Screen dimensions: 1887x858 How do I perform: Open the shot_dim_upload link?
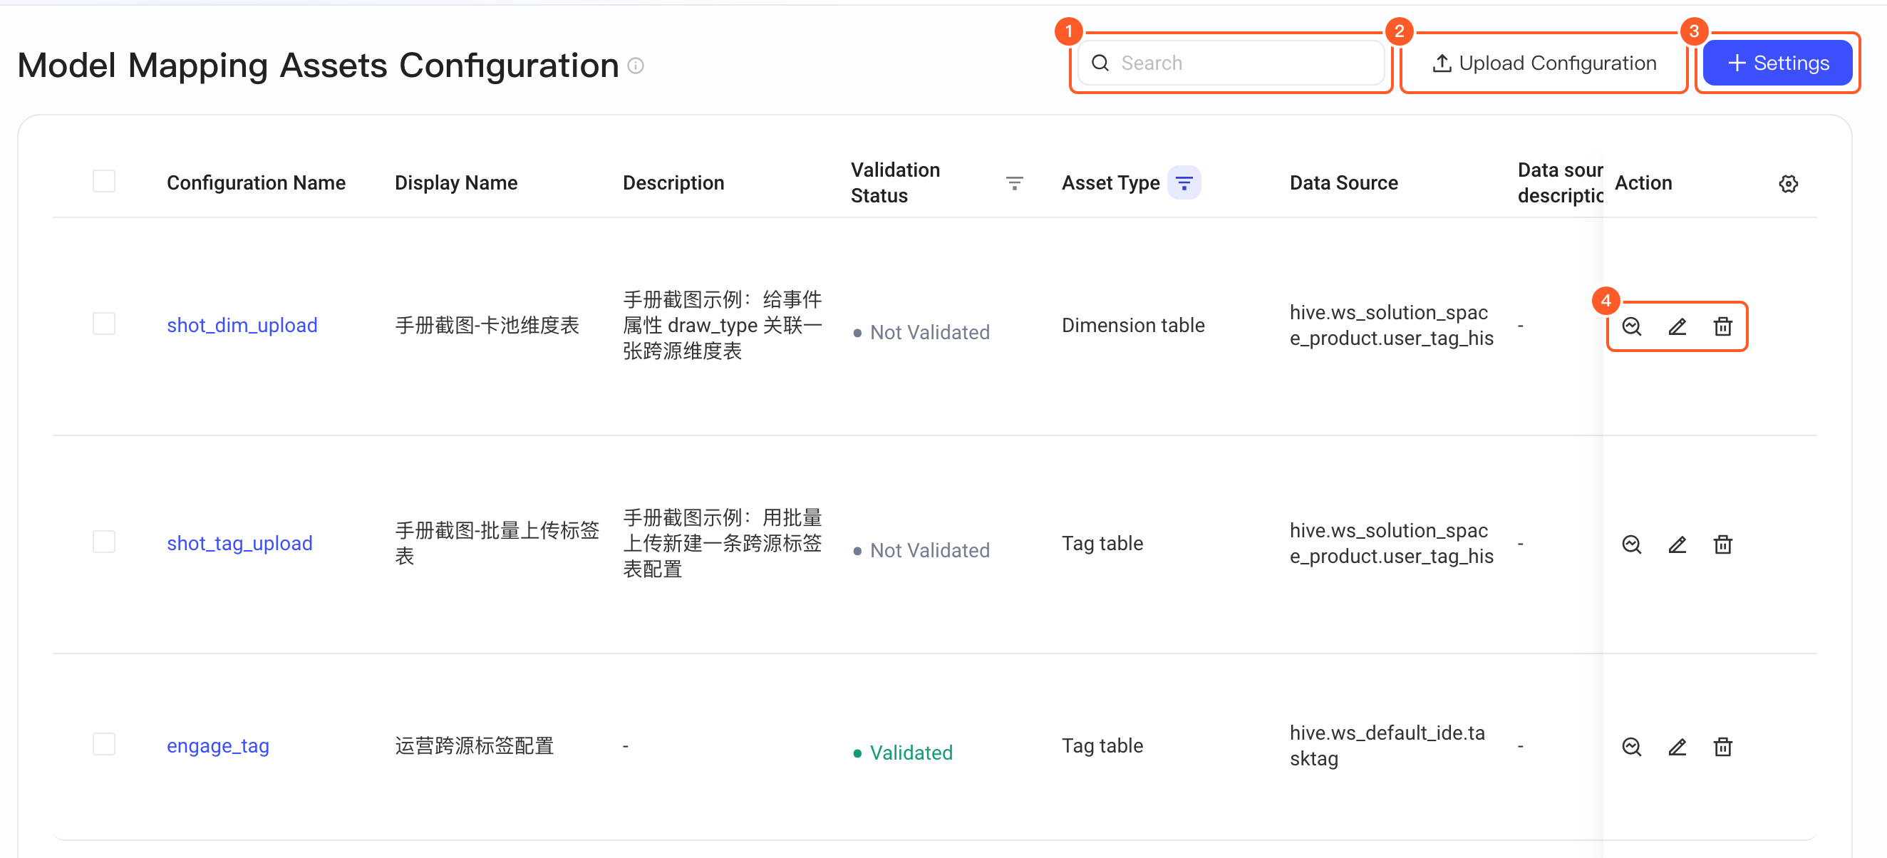tap(242, 326)
